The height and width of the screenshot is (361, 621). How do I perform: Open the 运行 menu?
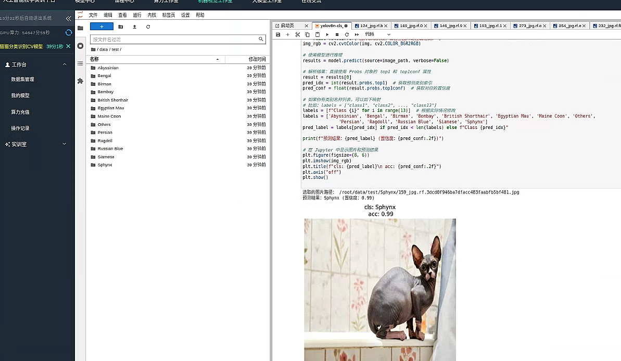coord(137,15)
